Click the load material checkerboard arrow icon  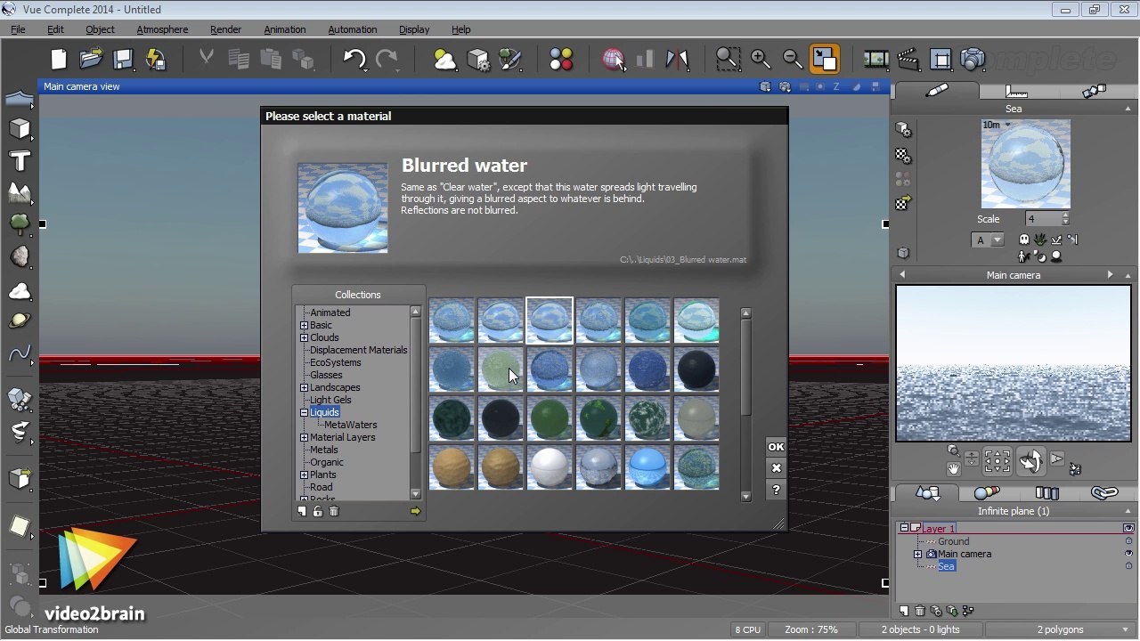pos(903,203)
